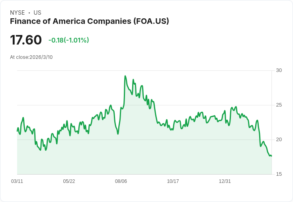Image resolution: width=293 pixels, height=202 pixels.
Task: Click the final rightmost point of the price line
Action: point(271,156)
